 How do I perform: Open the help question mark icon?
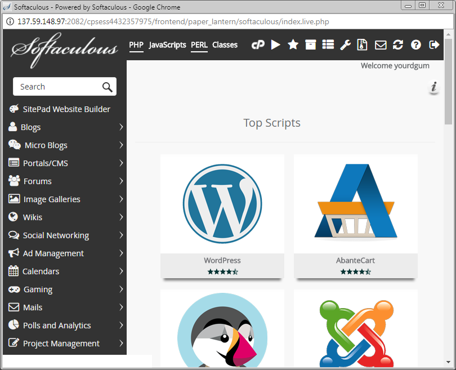tap(416, 45)
